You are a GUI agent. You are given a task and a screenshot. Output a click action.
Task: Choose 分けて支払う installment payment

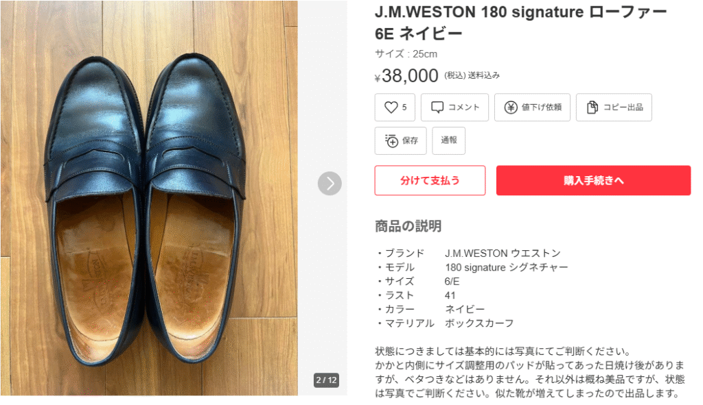430,180
